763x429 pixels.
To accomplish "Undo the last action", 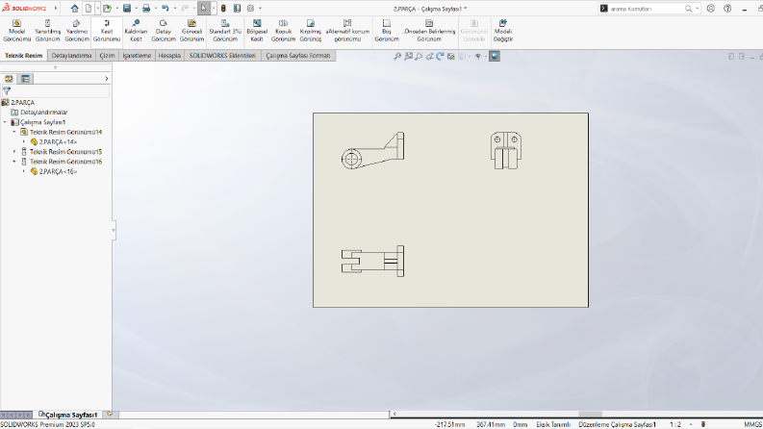I will pyautogui.click(x=165, y=9).
